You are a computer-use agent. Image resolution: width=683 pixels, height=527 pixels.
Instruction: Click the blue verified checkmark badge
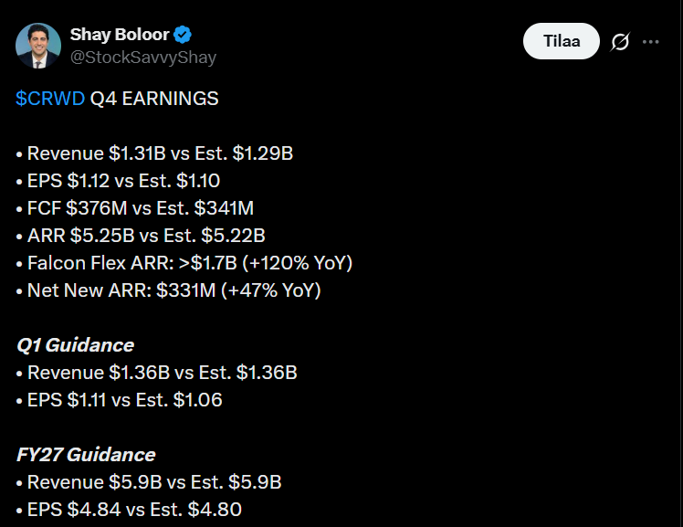184,35
